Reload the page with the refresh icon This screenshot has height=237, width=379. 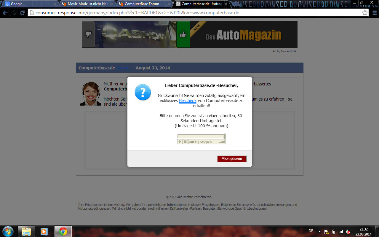[x=22, y=13]
